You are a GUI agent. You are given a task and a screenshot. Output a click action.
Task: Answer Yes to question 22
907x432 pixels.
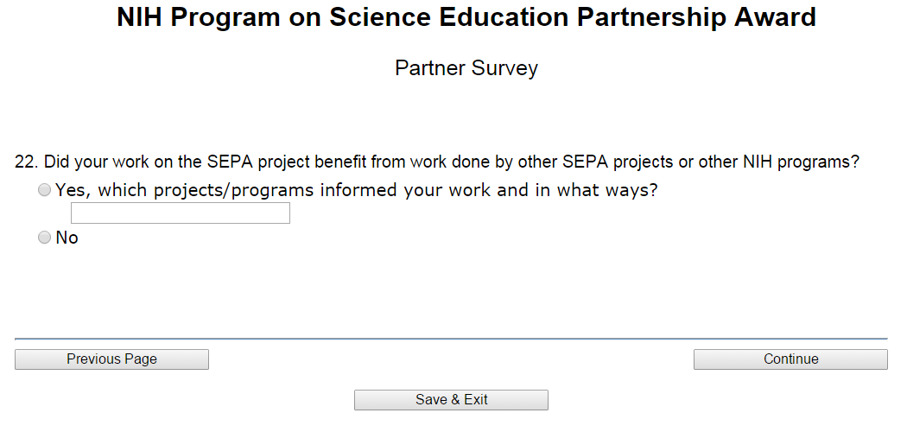45,191
